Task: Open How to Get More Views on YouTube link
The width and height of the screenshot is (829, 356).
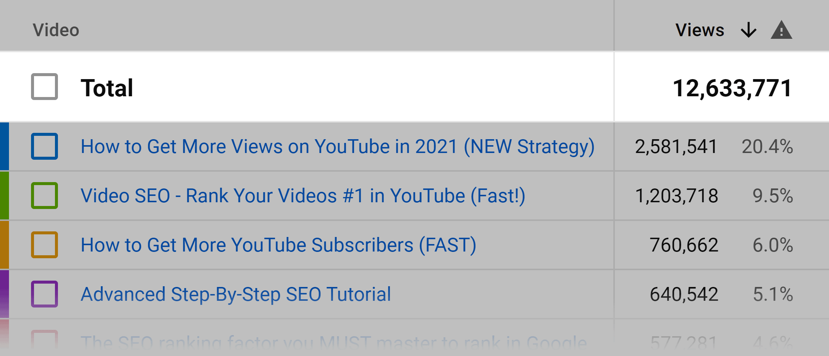Action: (x=338, y=147)
